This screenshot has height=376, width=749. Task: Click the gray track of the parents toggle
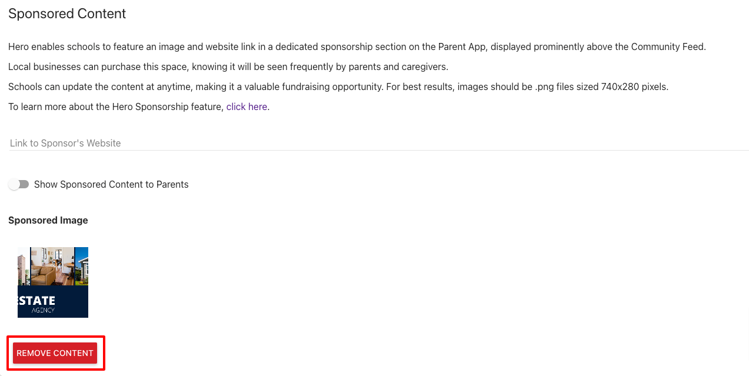24,184
